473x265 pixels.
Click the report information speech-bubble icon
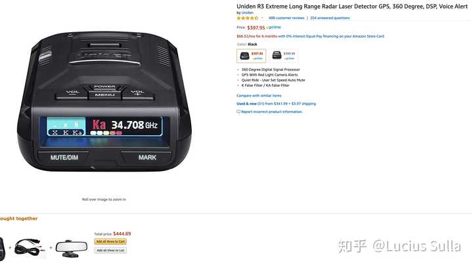(238, 112)
